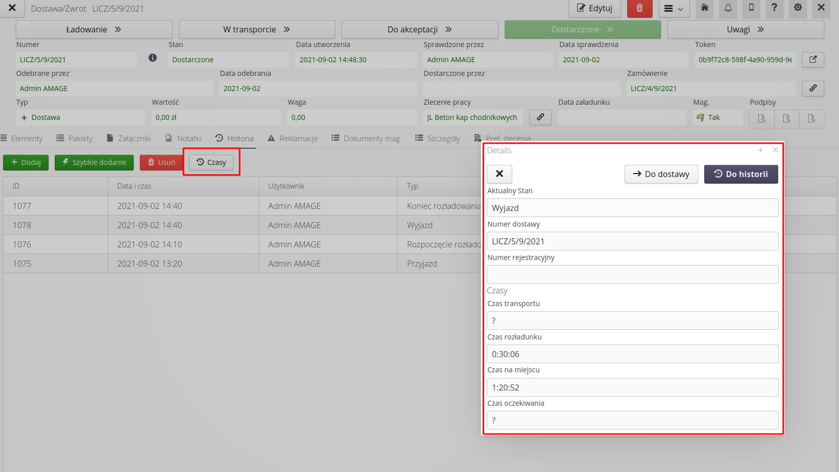The height and width of the screenshot is (472, 839).
Task: Expand the Ładowanie status step
Action: coord(94,29)
